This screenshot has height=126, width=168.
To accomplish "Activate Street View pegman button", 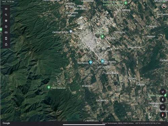I will (163, 99).
